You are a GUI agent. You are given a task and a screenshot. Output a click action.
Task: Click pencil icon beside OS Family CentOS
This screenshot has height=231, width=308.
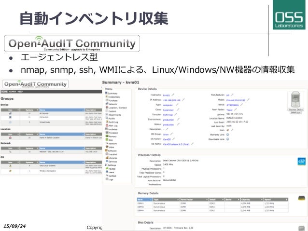click(174, 139)
